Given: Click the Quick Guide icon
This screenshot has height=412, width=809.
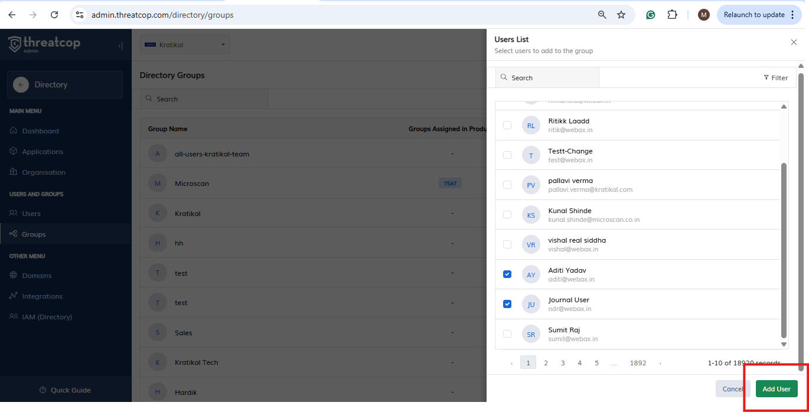Looking at the screenshot, I should [x=43, y=390].
